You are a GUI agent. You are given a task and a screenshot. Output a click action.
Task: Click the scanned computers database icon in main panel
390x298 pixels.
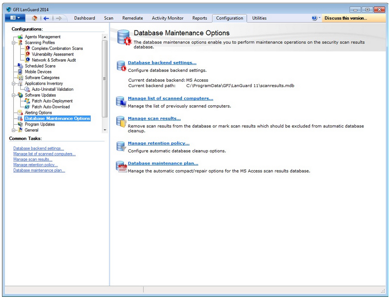[121, 102]
